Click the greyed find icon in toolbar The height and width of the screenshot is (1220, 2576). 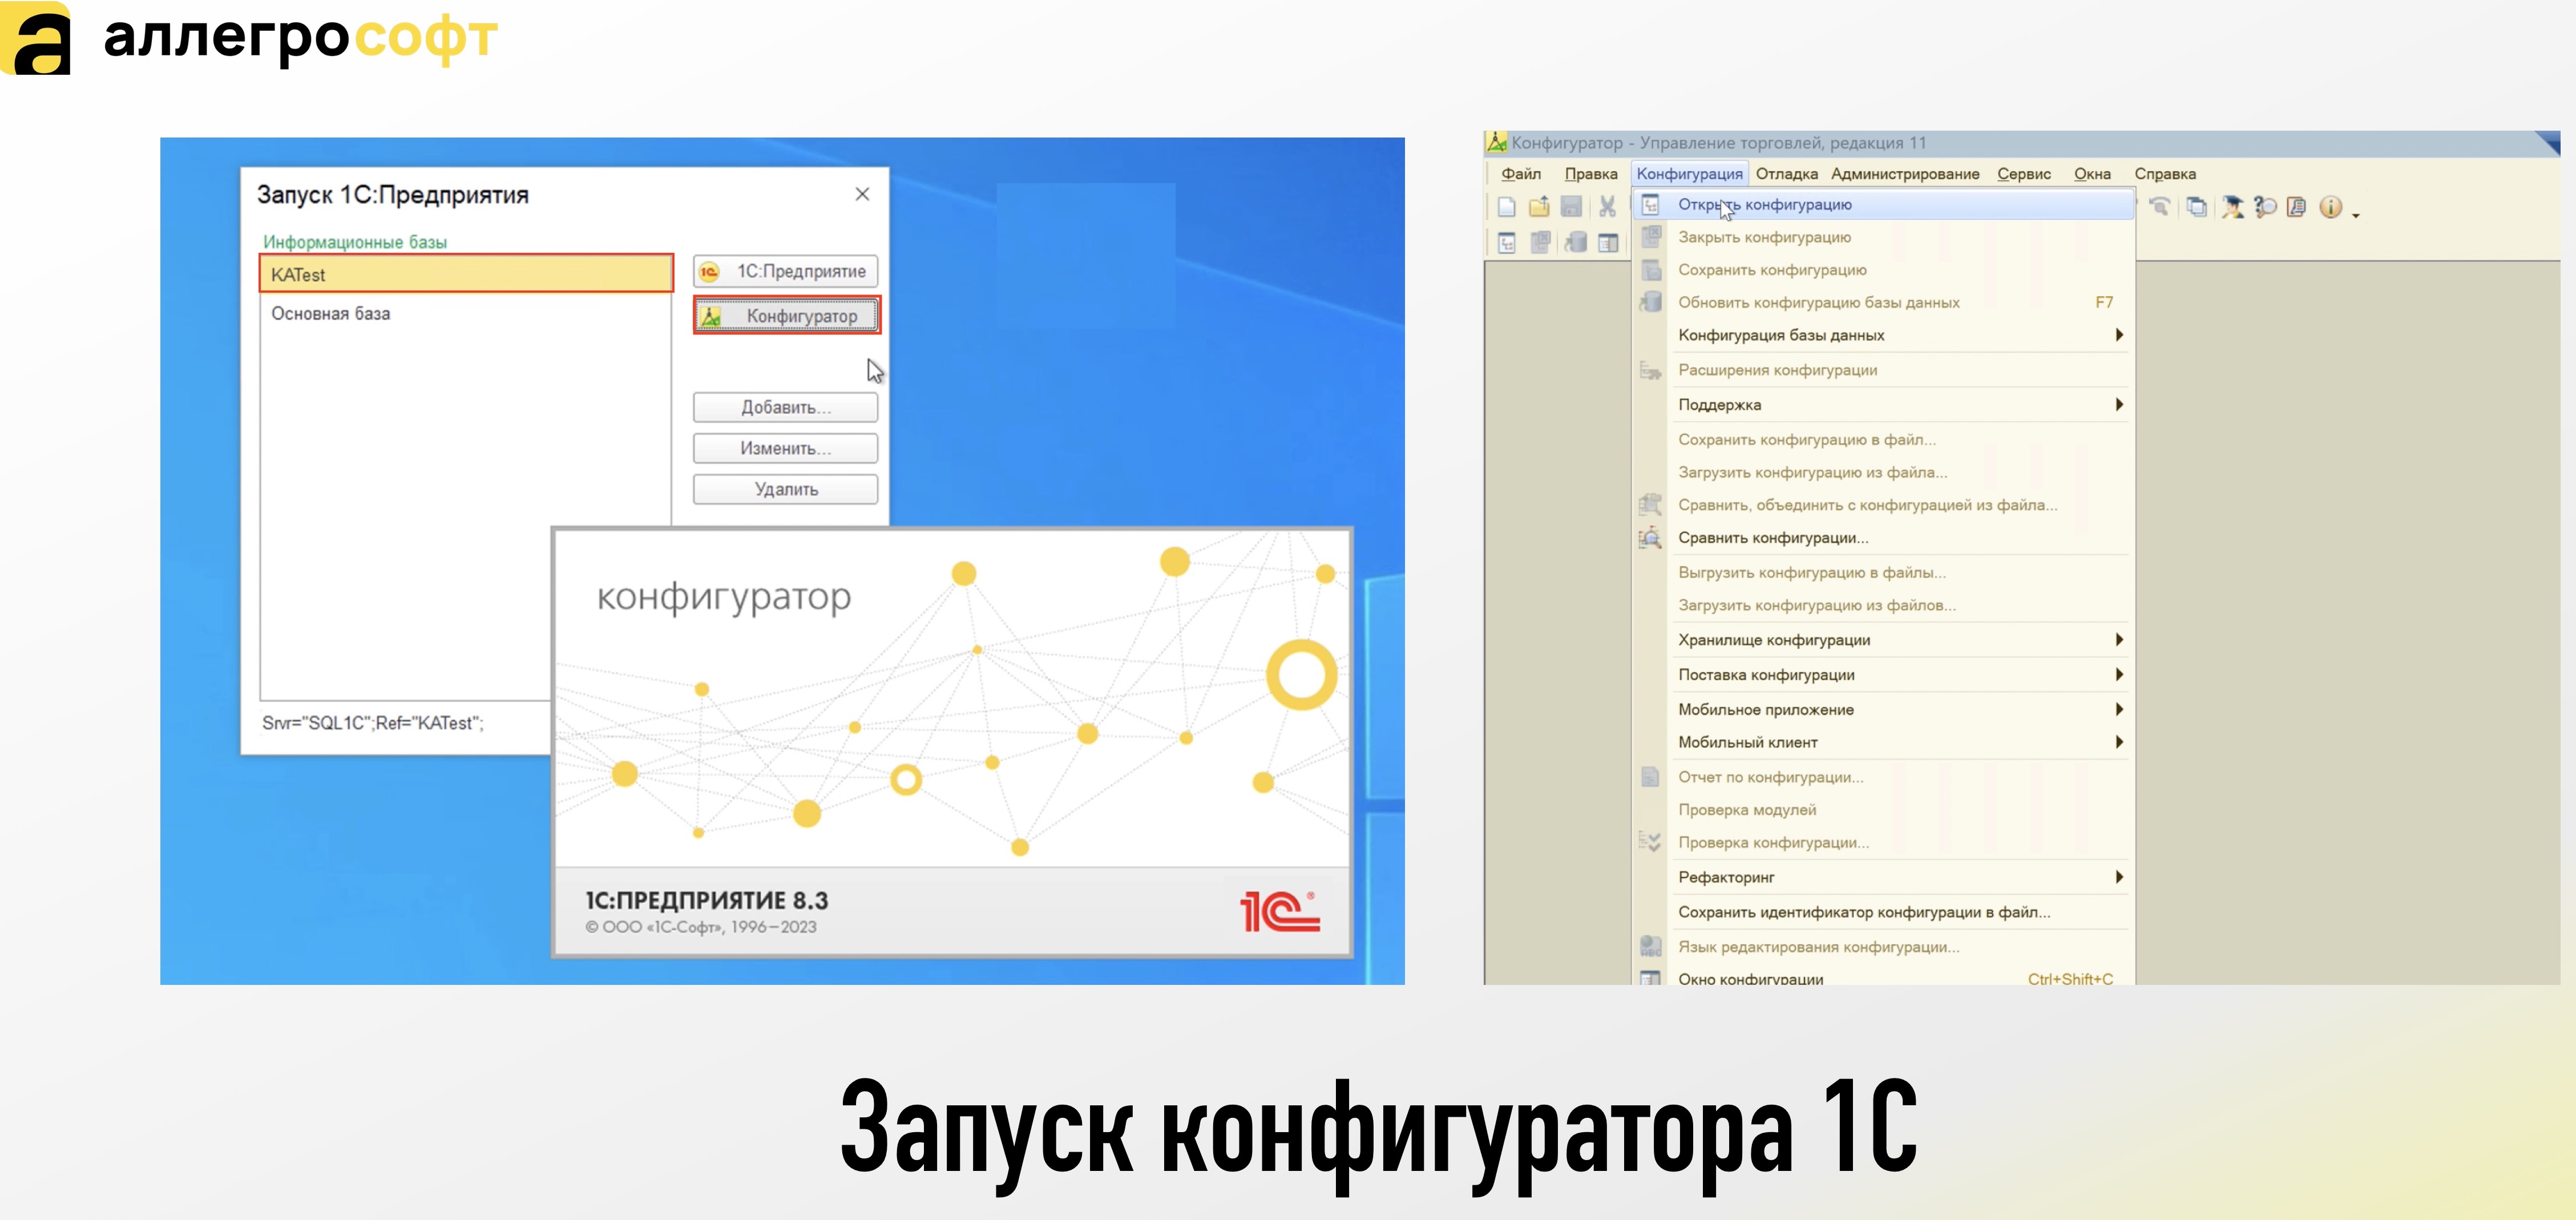(x=2160, y=207)
